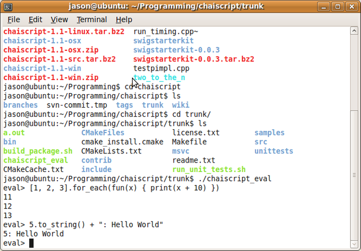Viewport: 361px width, 251px height.
Task: Click the output line 12
Action: [7, 206]
